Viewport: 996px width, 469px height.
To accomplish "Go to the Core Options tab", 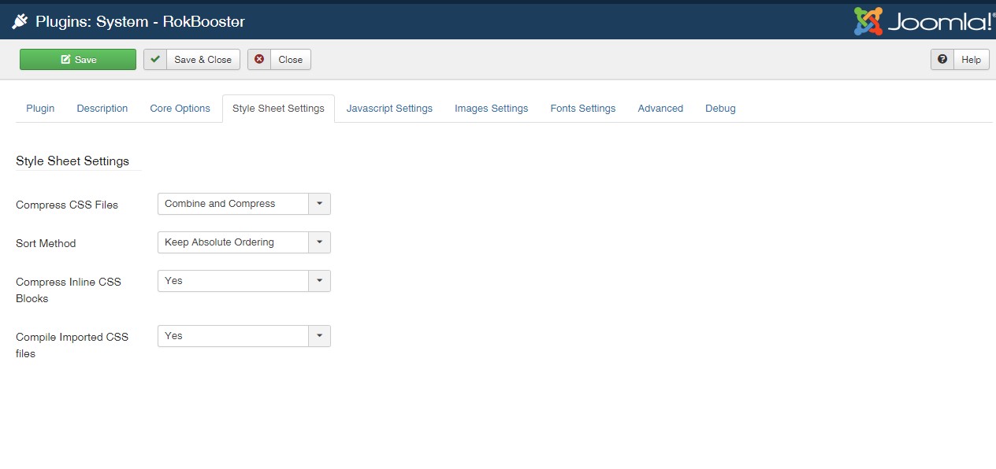I will [180, 109].
